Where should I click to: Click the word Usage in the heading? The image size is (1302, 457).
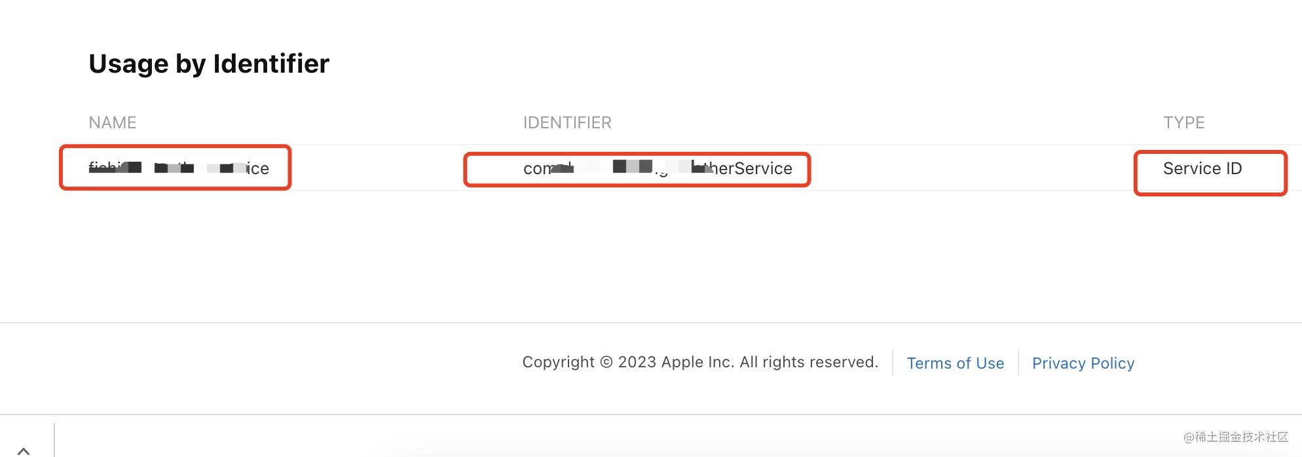[128, 65]
